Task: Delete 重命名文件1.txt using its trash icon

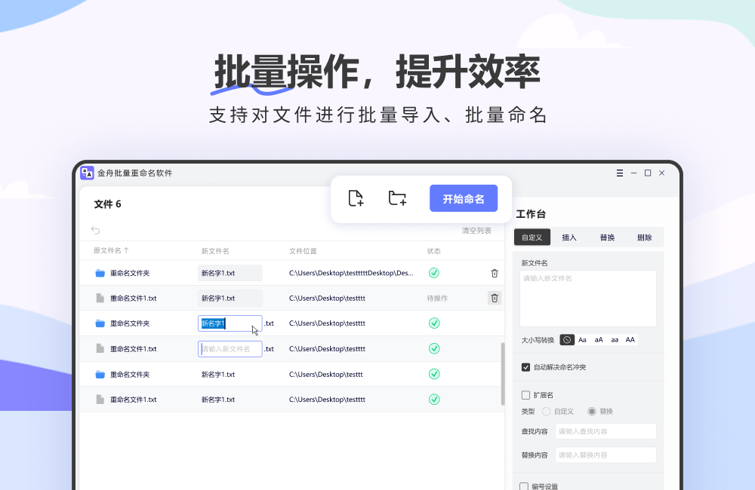Action: (495, 298)
